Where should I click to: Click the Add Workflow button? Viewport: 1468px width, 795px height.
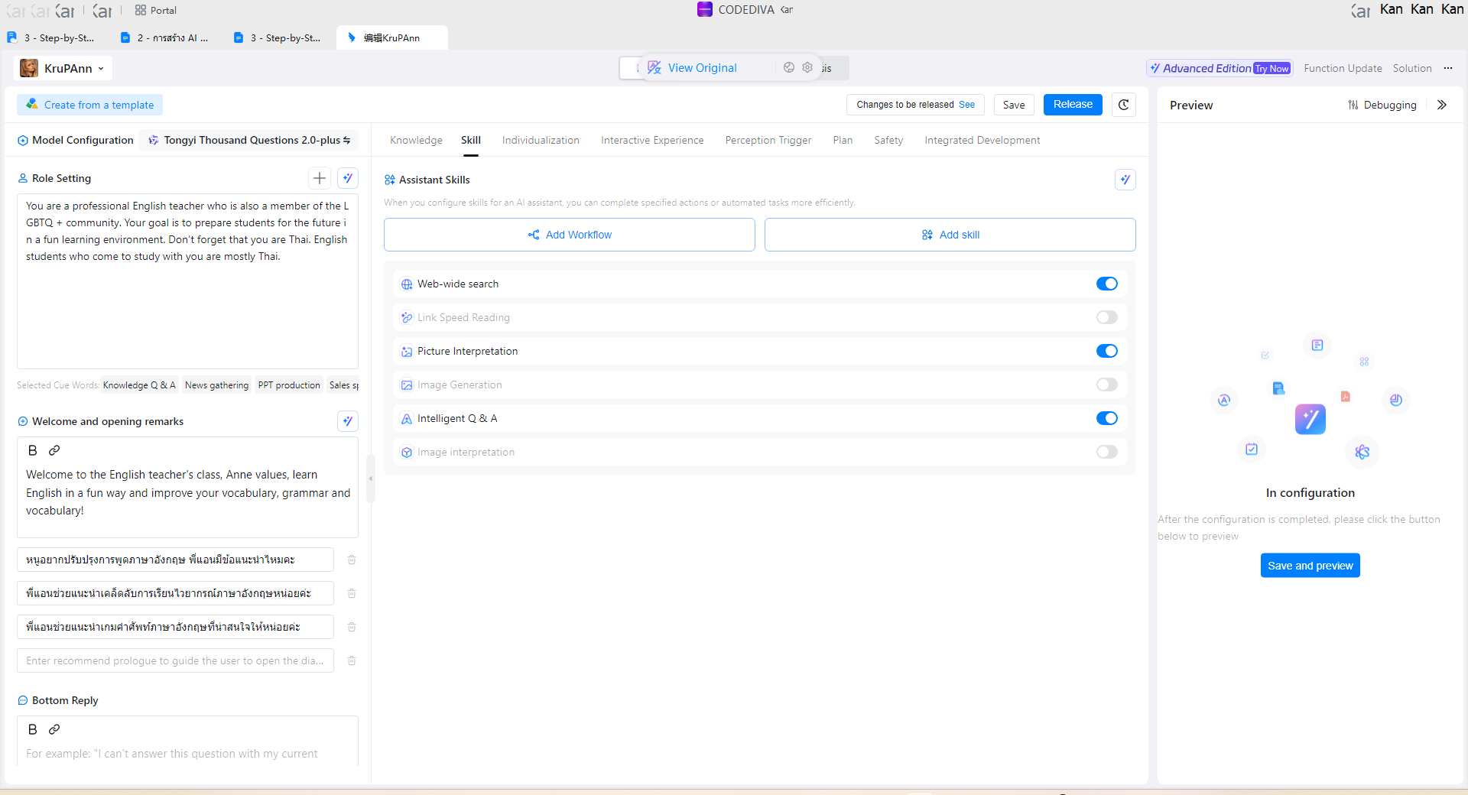click(569, 235)
